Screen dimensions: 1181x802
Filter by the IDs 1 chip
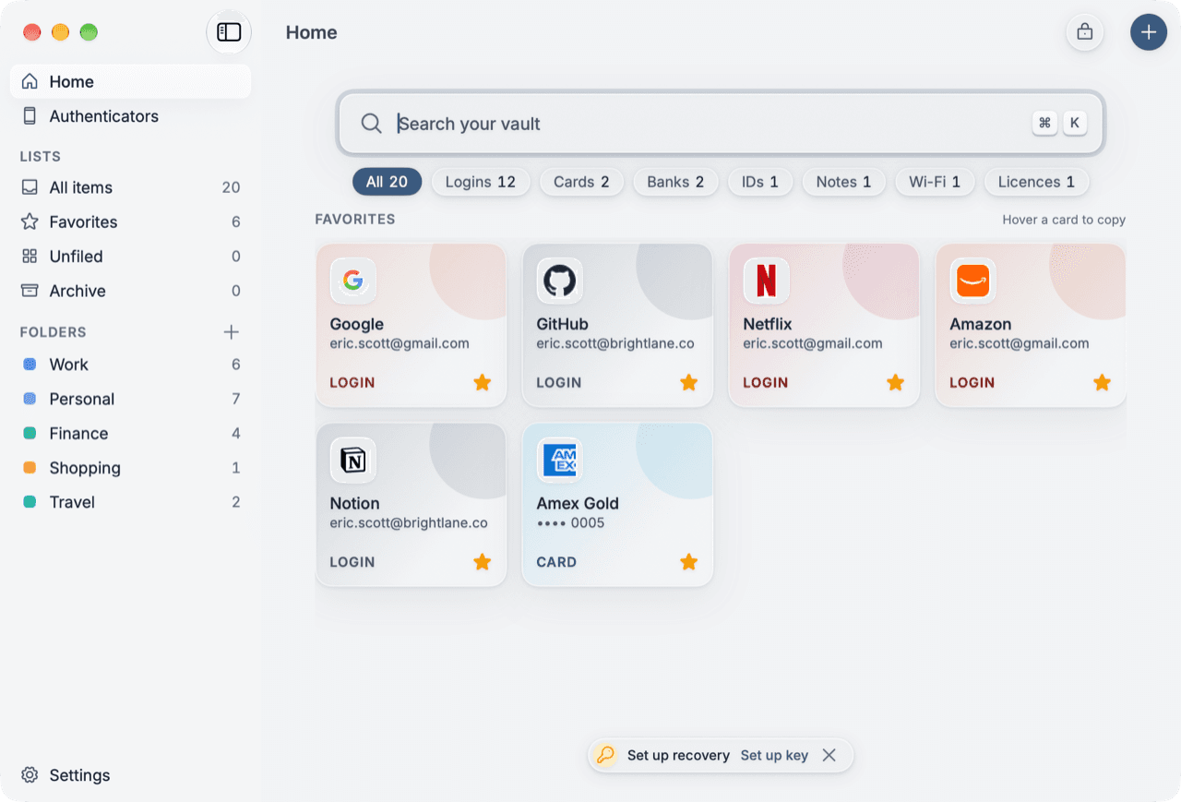click(760, 182)
